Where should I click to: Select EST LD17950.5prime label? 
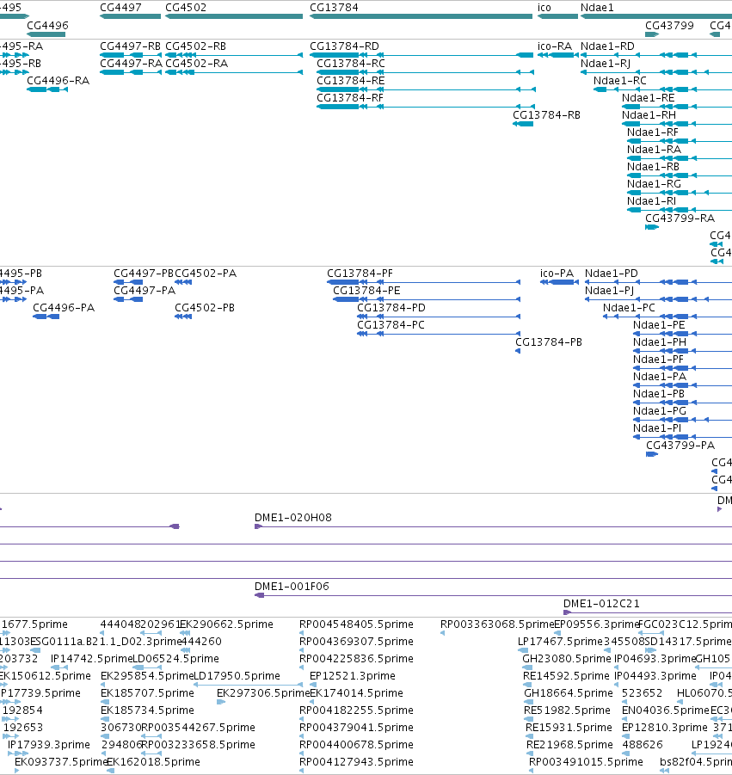237,676
